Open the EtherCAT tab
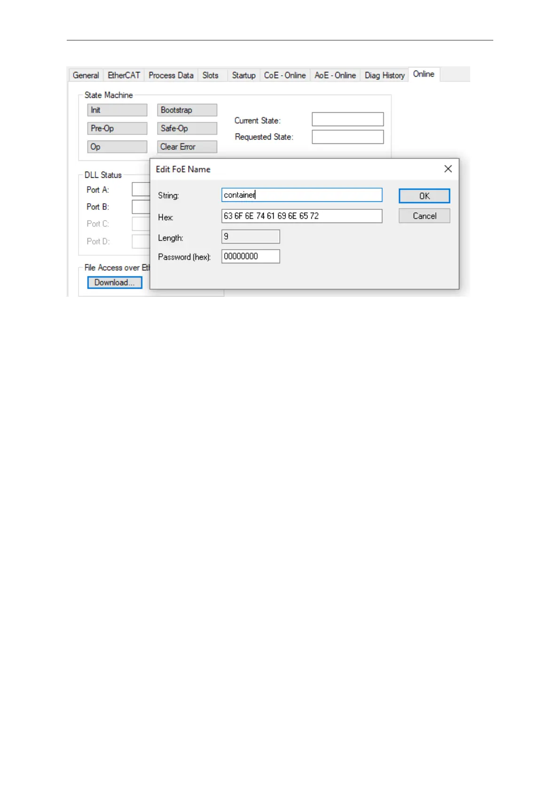The image size is (560, 792). pos(124,75)
